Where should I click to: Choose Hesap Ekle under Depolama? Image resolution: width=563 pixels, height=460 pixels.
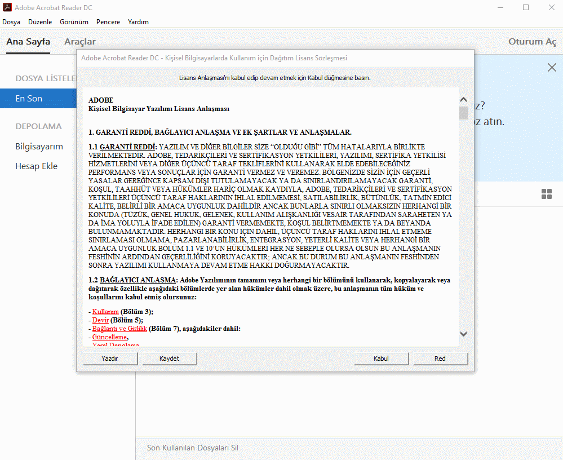36,166
